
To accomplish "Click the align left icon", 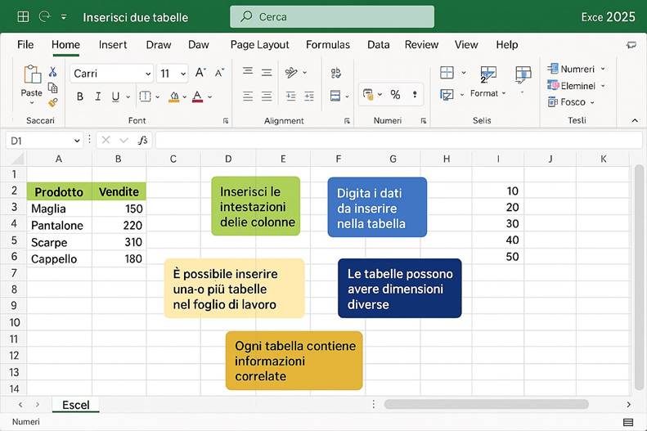I will tap(248, 97).
